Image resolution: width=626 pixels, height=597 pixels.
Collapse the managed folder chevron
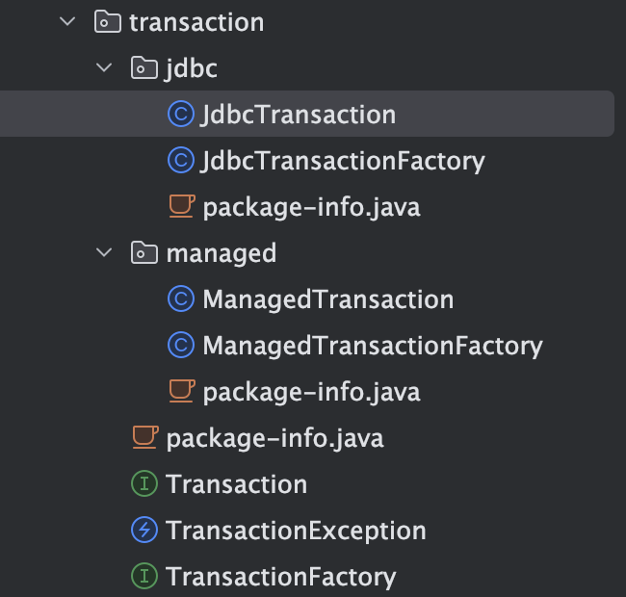pos(104,252)
